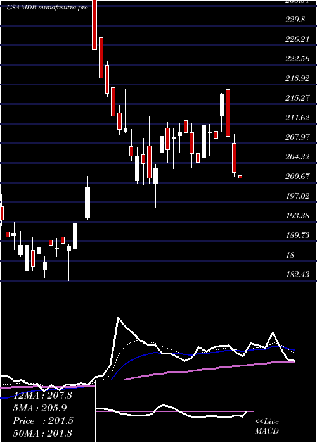The height and width of the screenshot is (443, 317).
Task: Click the 215.27 price axis label
Action: click(297, 98)
